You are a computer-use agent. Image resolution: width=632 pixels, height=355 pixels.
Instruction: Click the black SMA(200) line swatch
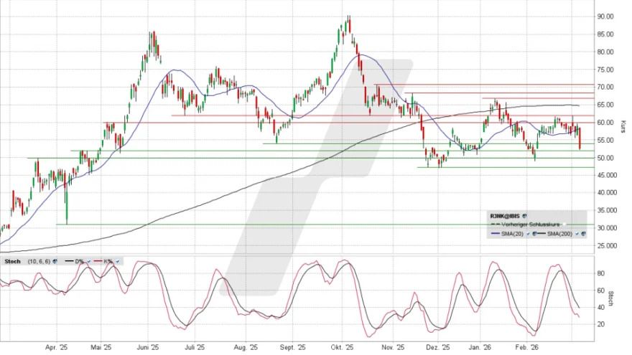(x=540, y=234)
